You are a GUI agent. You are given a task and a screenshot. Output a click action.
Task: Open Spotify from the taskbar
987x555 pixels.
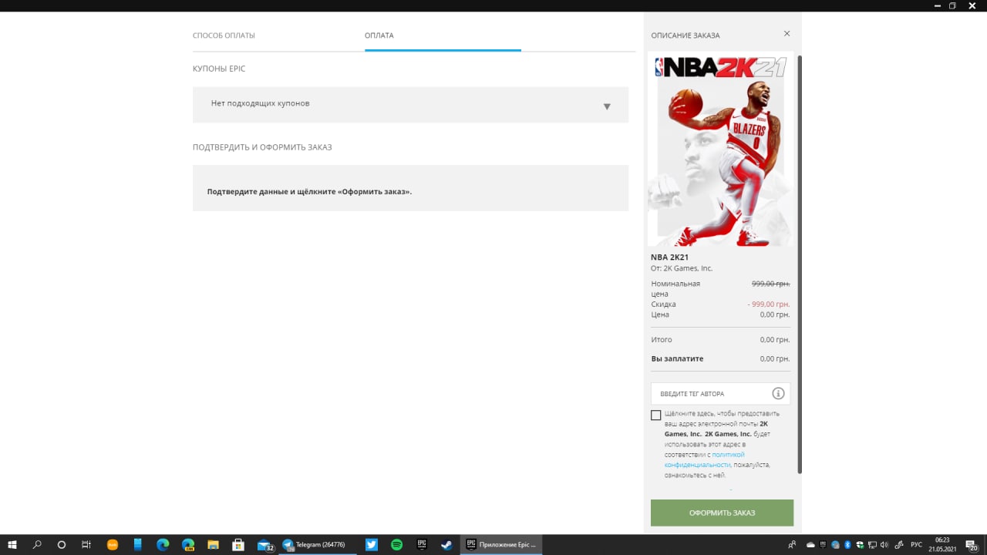pyautogui.click(x=396, y=545)
